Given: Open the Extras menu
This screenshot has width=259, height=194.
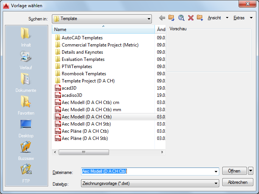Looking at the screenshot, I should coord(239,18).
